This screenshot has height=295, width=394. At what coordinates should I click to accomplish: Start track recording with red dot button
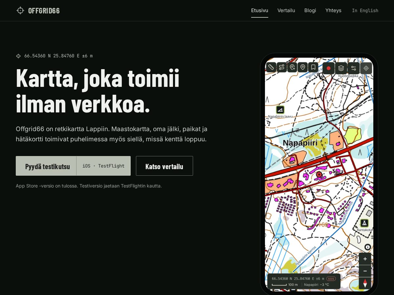click(x=329, y=68)
